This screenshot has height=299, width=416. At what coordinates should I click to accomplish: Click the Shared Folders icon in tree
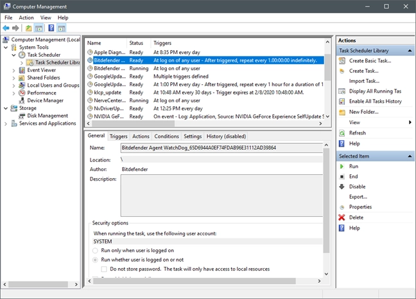click(x=22, y=78)
